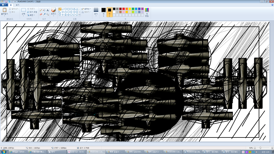This screenshot has width=274, height=154.
Task: Pick the red color swatch in palette
Action: (x=124, y=9)
